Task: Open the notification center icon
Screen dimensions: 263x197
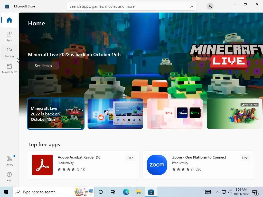Action: click(255, 192)
